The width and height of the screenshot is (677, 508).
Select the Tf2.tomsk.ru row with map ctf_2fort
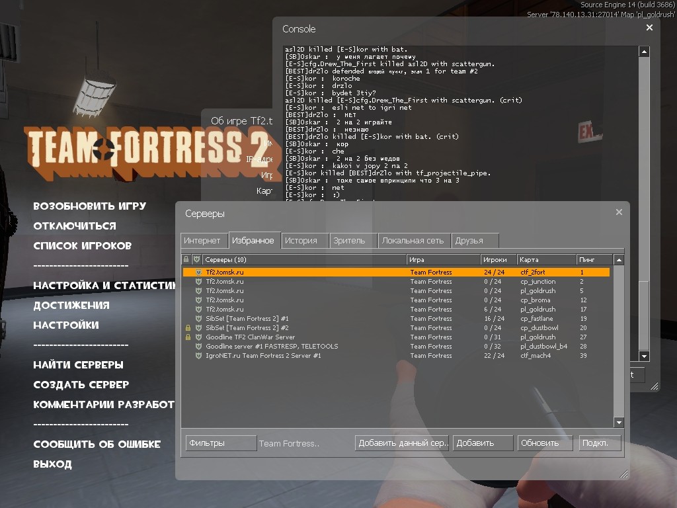pos(396,272)
